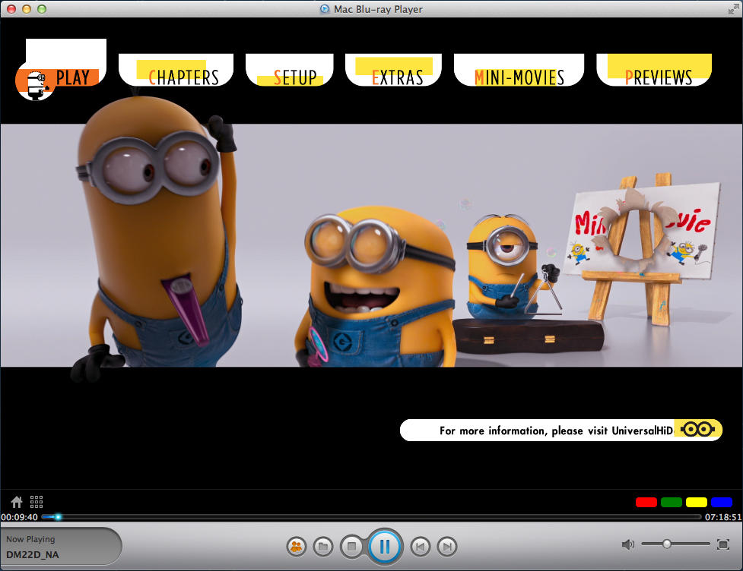Click the volume slider knob

[x=667, y=544]
